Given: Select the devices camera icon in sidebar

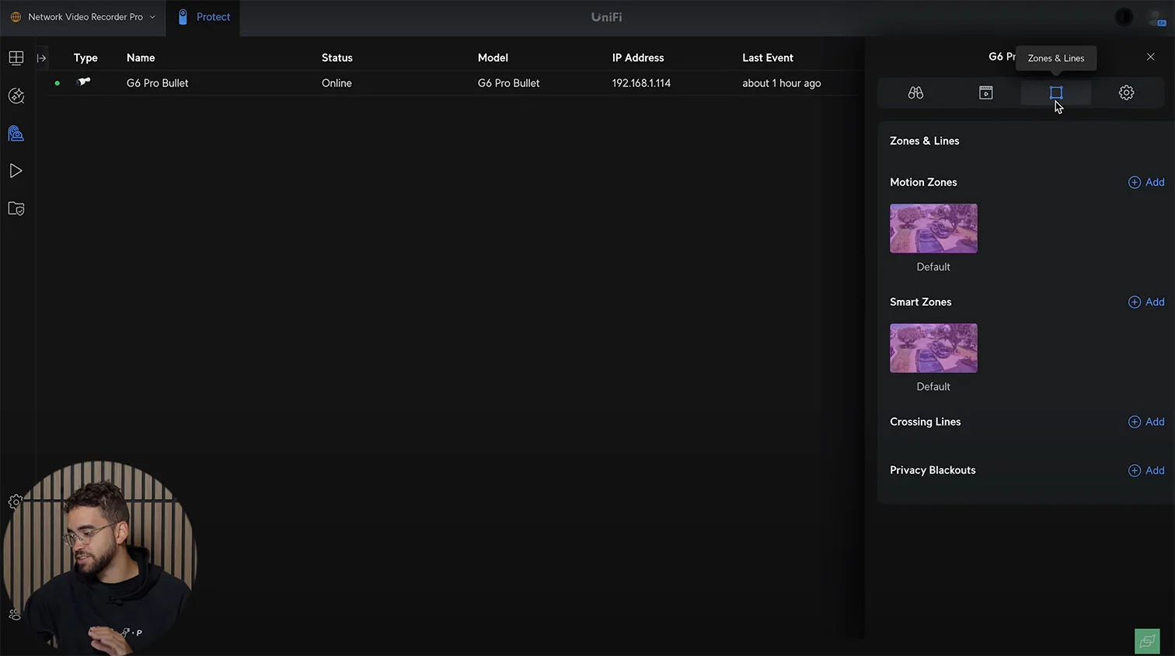Looking at the screenshot, I should (16, 134).
